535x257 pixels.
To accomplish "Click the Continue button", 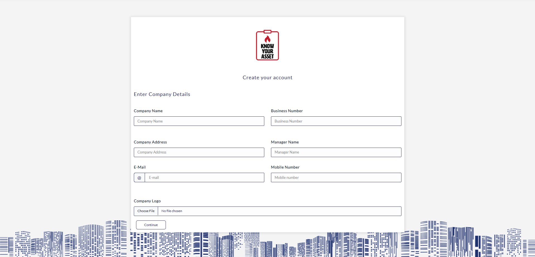I will click(x=151, y=225).
